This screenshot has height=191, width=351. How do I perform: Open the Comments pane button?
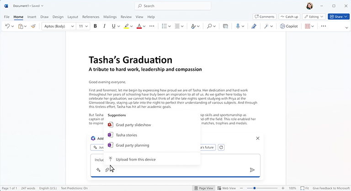pos(264,17)
